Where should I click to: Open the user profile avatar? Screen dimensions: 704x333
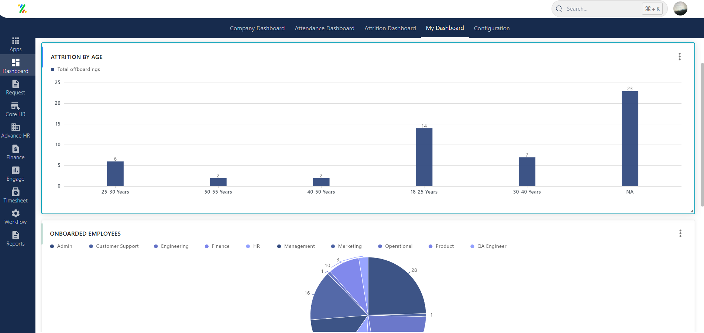pos(680,8)
